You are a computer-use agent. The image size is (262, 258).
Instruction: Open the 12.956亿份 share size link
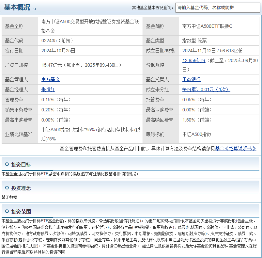[194, 60]
